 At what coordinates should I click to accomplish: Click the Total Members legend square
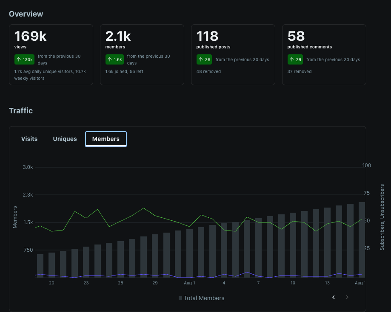180,298
